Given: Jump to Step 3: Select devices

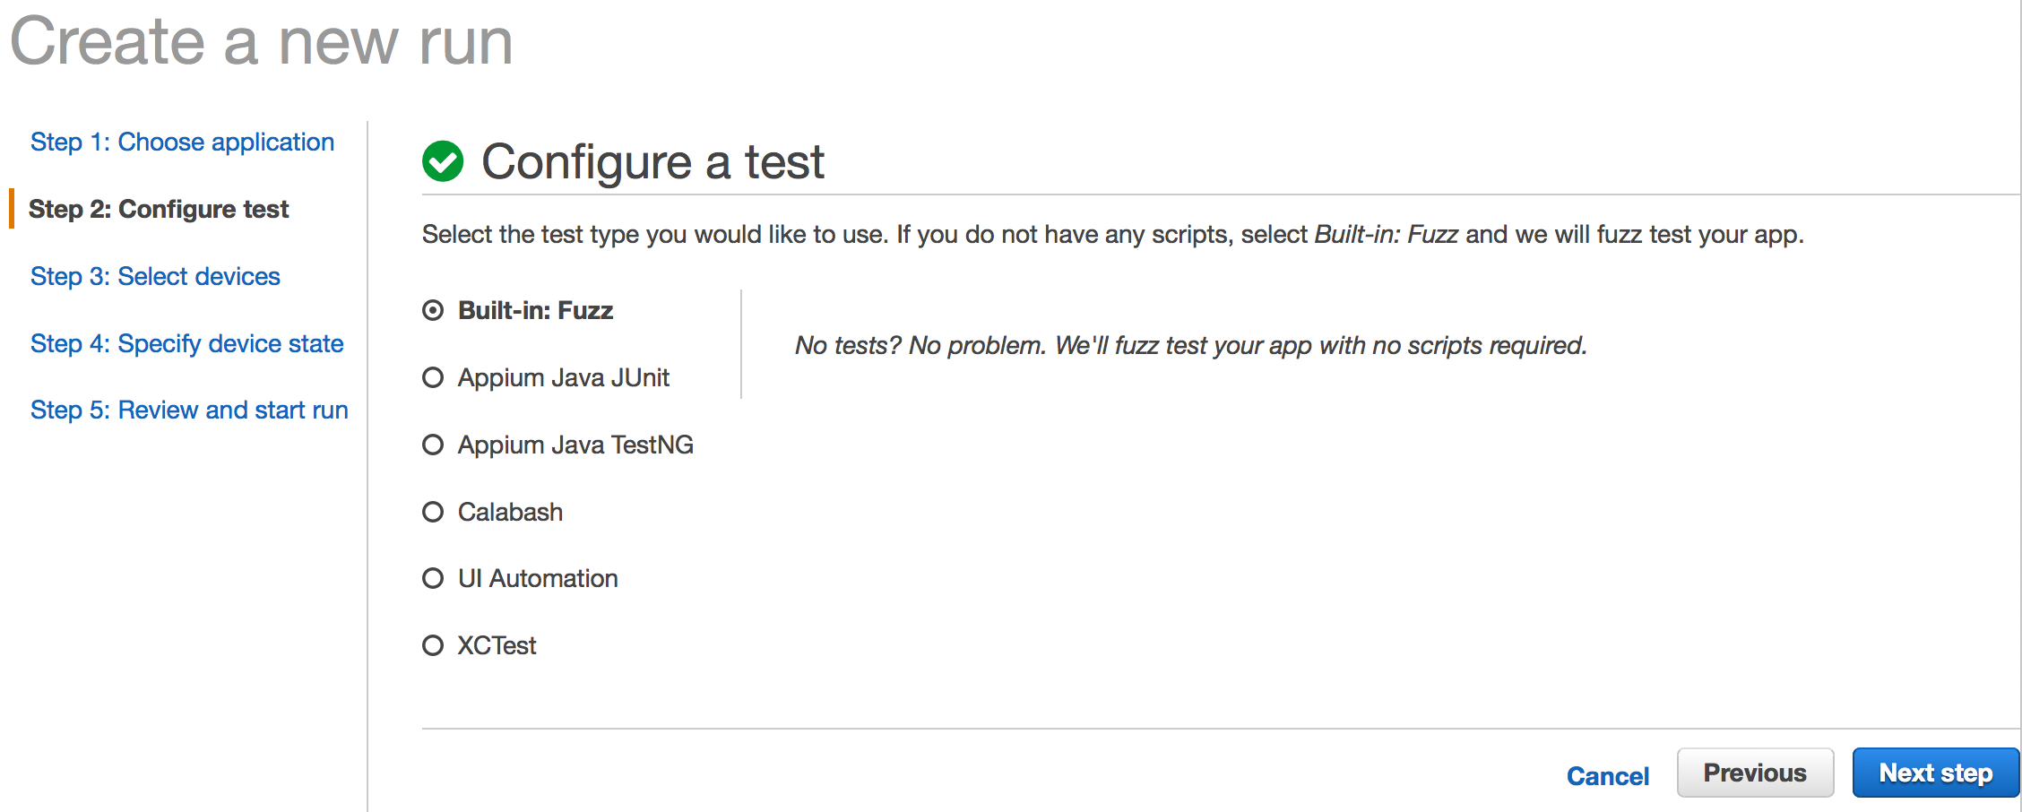Looking at the screenshot, I should (x=155, y=276).
